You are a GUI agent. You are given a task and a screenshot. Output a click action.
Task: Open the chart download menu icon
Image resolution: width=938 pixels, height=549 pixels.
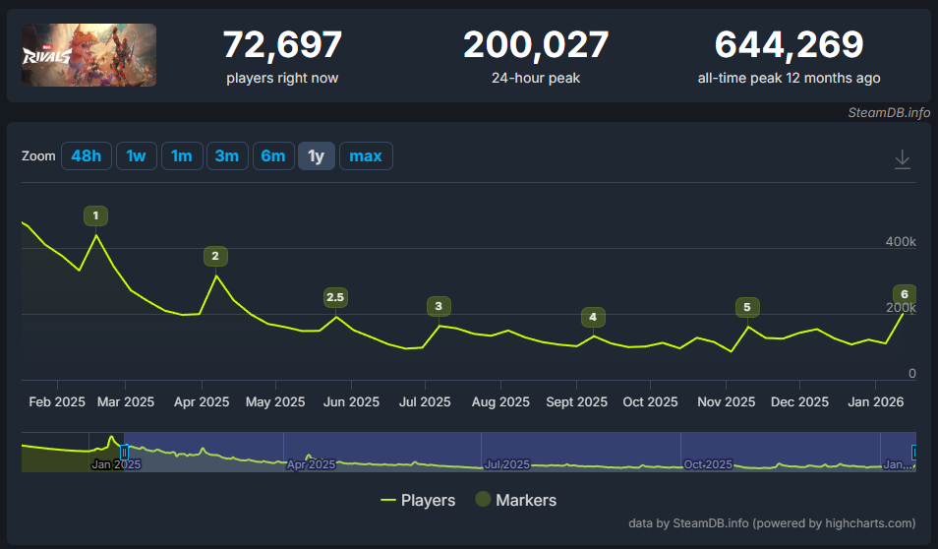point(902,159)
